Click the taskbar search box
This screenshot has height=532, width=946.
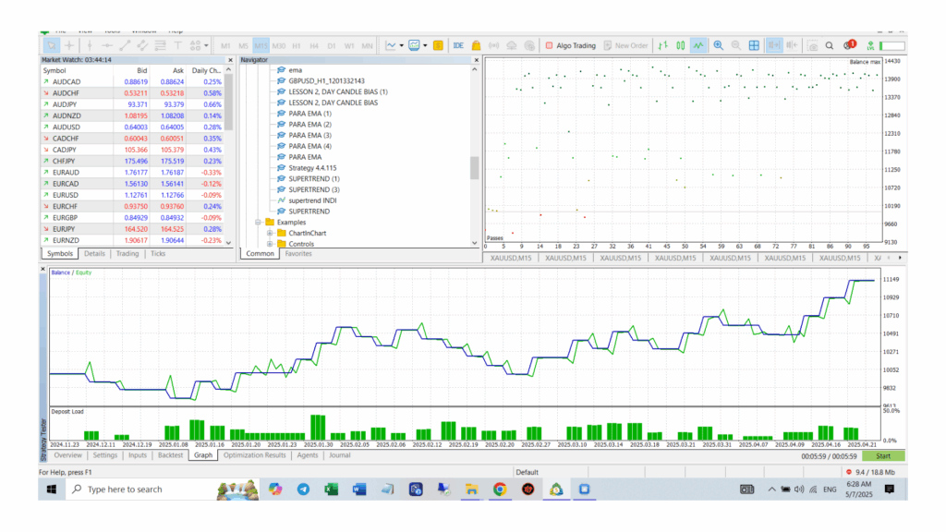tap(142, 490)
